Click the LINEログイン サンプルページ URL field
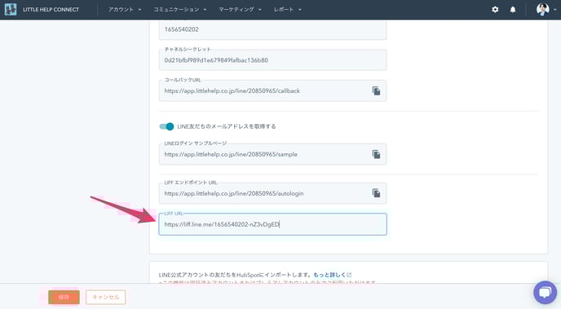Screen dimensions: 561x309 click(x=272, y=154)
